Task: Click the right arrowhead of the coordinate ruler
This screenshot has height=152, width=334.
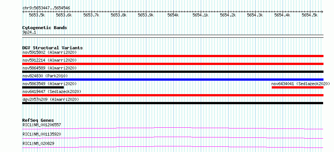Action: pos(322,12)
